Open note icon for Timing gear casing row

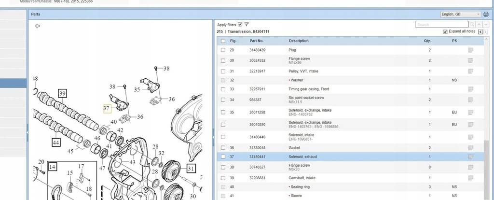(471, 89)
